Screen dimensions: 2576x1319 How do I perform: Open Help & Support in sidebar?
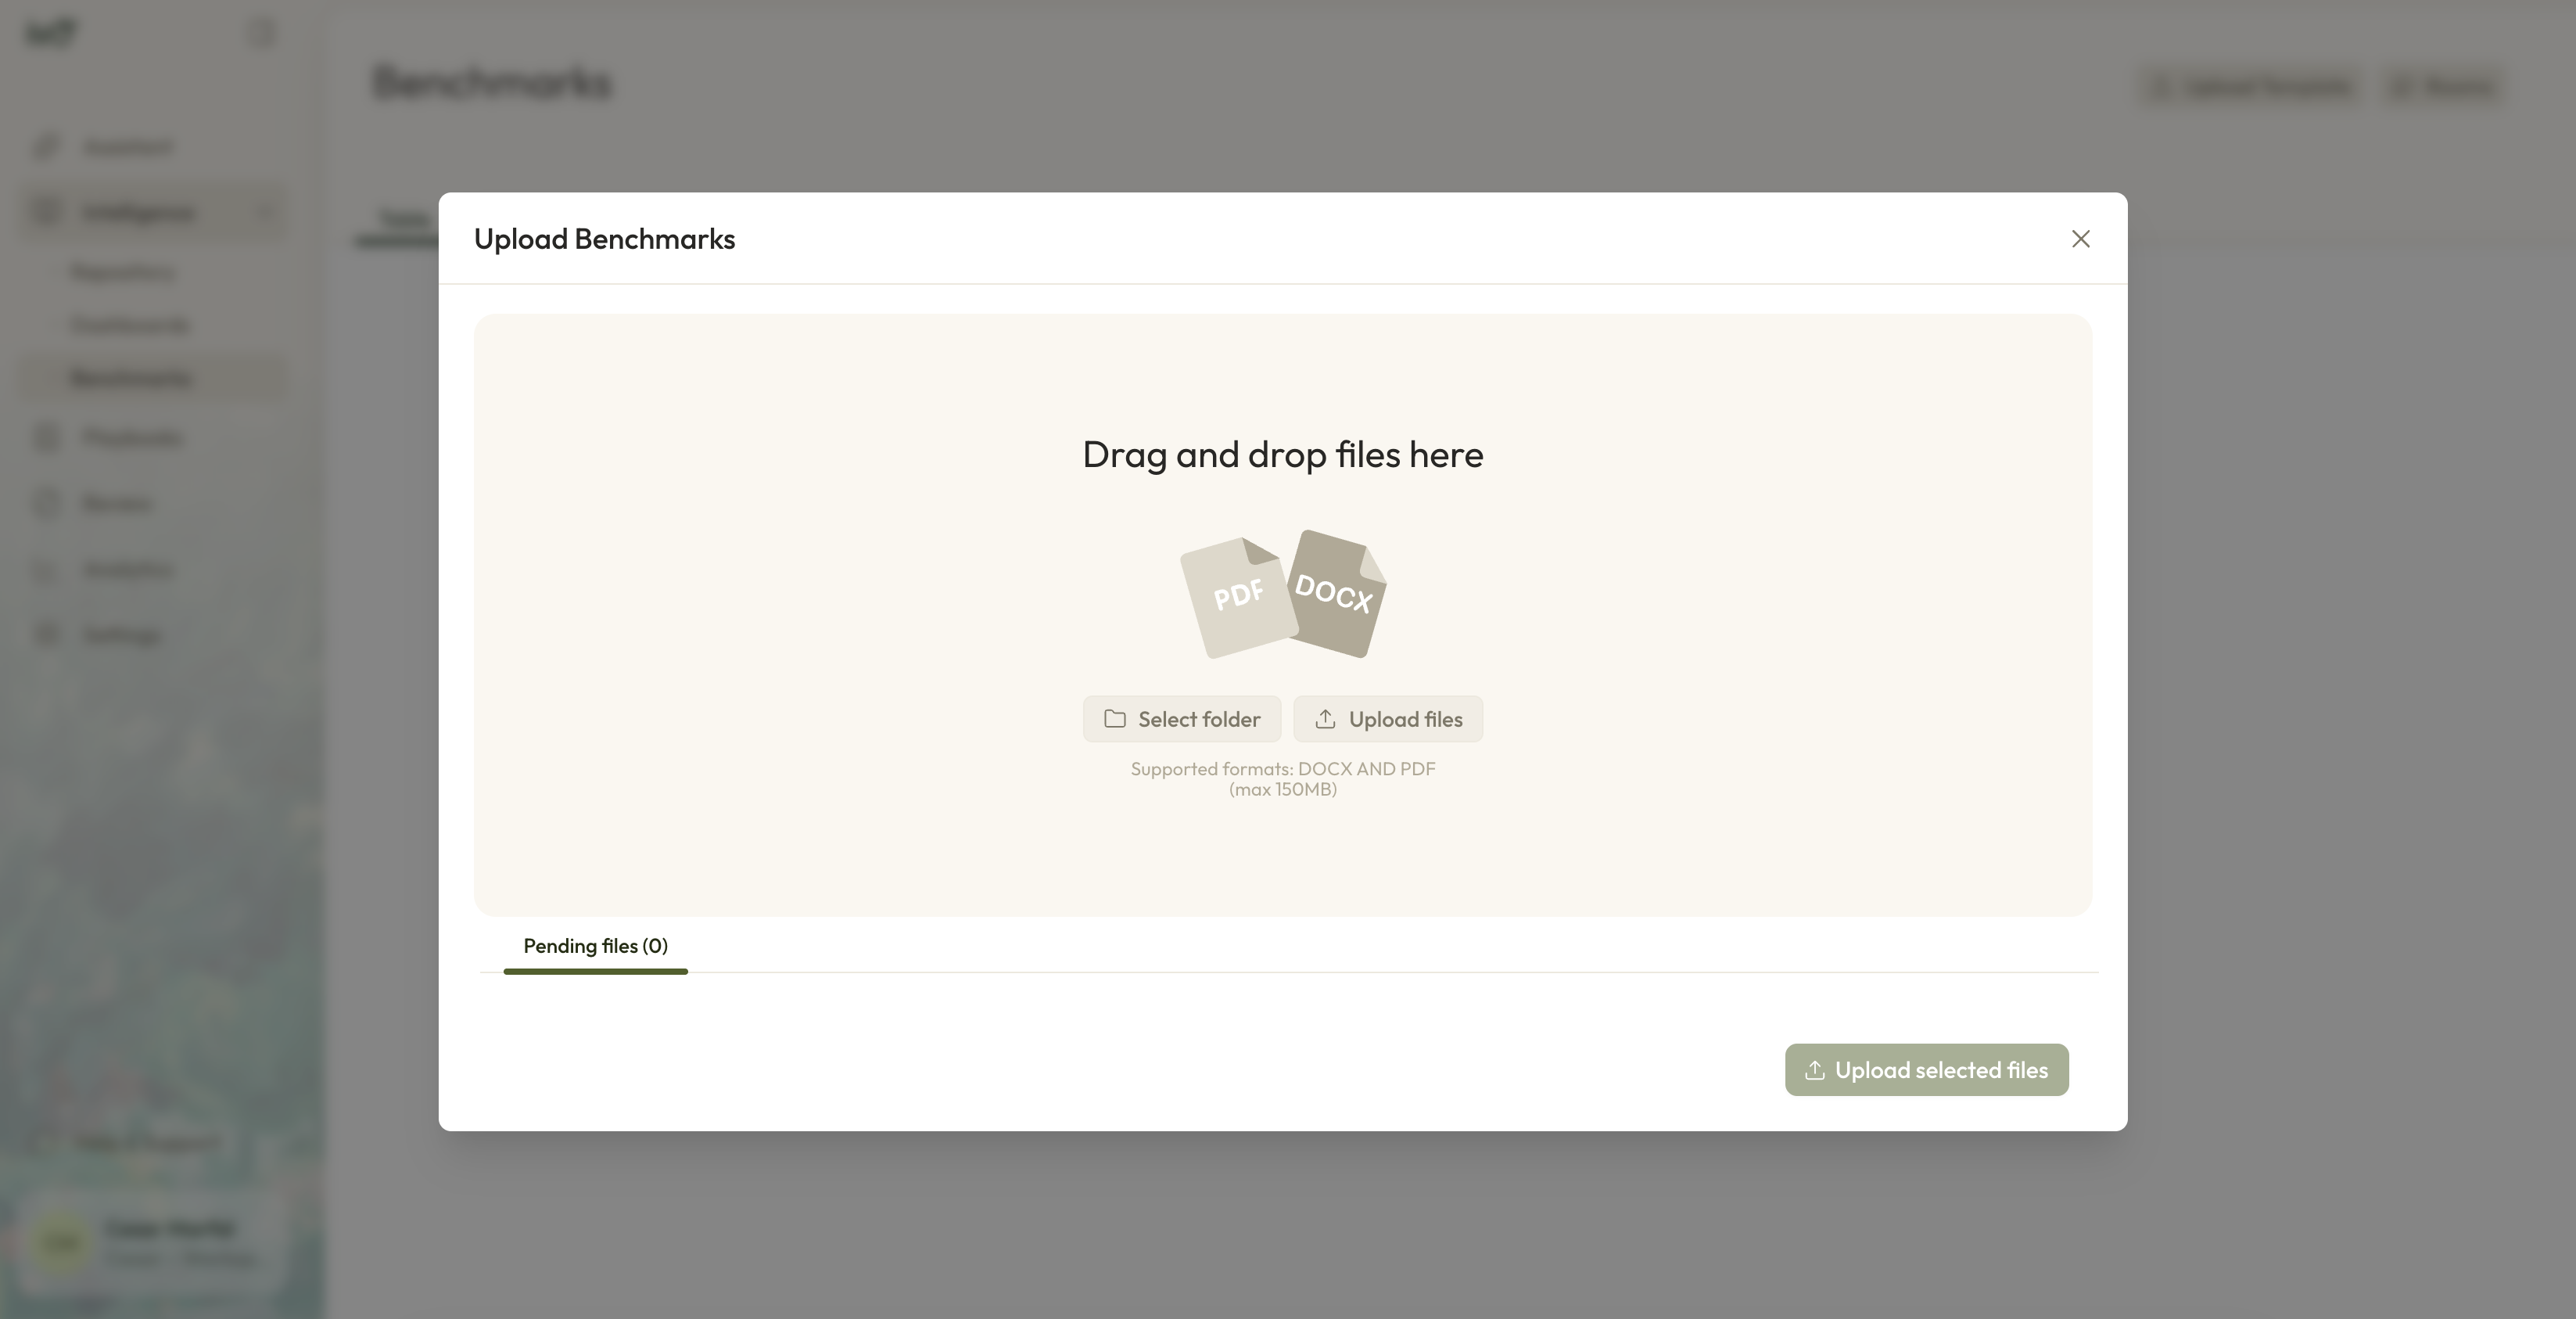pyautogui.click(x=146, y=1142)
